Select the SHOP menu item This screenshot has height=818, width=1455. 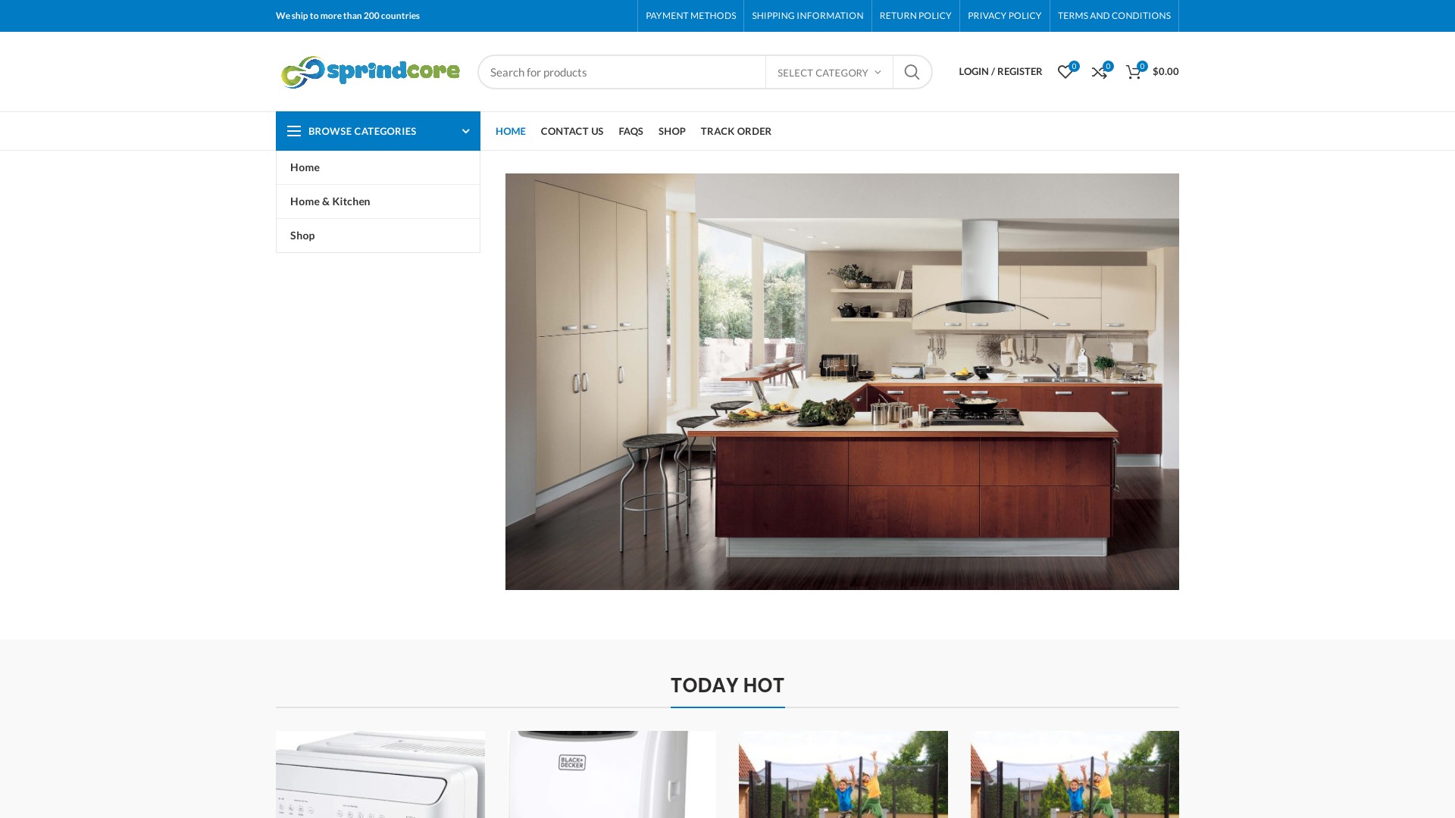pos(671,131)
